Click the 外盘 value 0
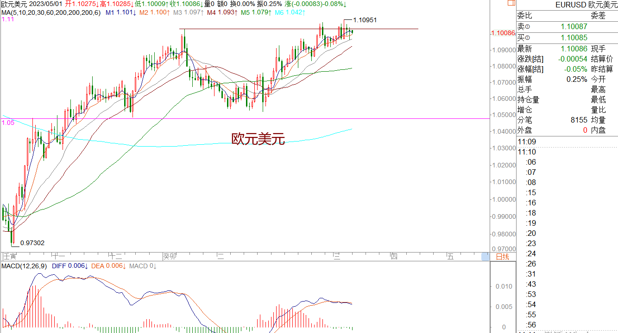The image size is (618, 333). (x=585, y=130)
